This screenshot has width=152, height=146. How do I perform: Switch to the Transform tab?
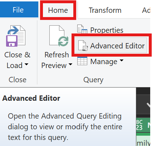tap(105, 10)
